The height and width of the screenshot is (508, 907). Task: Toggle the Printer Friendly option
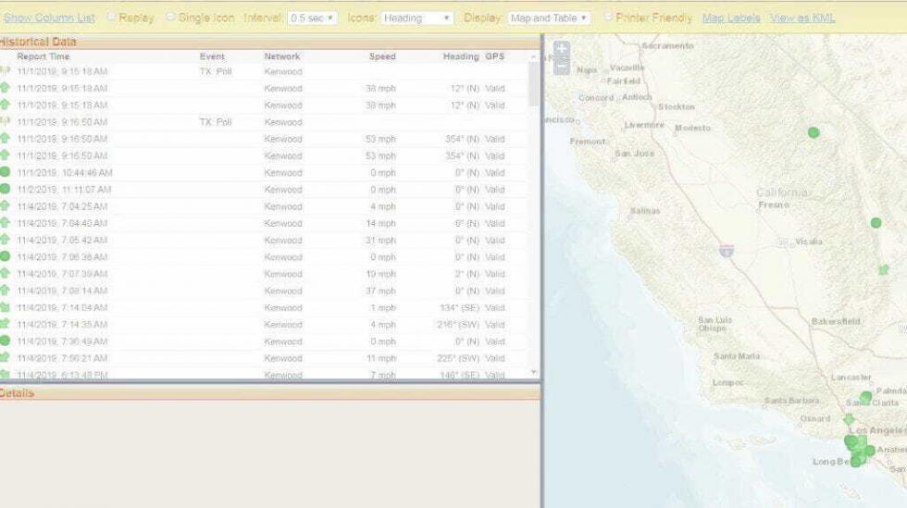click(x=608, y=17)
